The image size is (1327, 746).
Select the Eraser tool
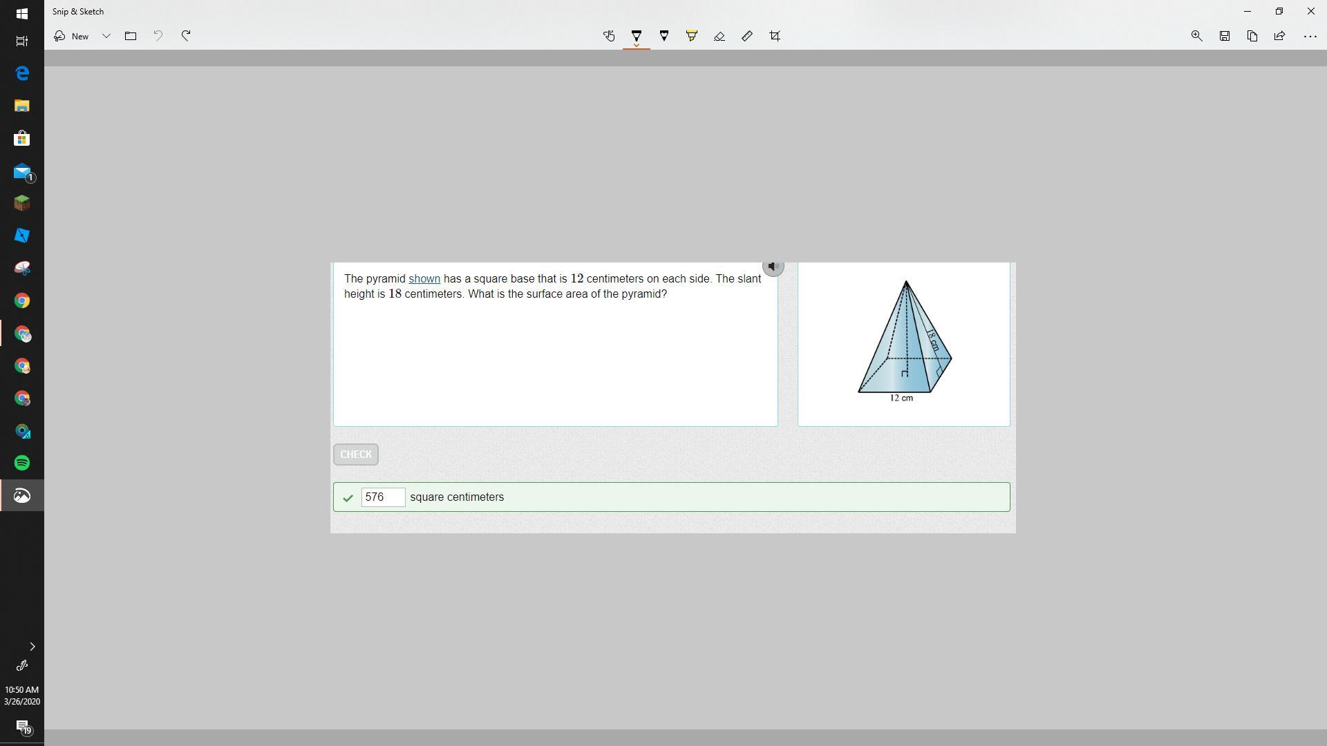tap(719, 36)
